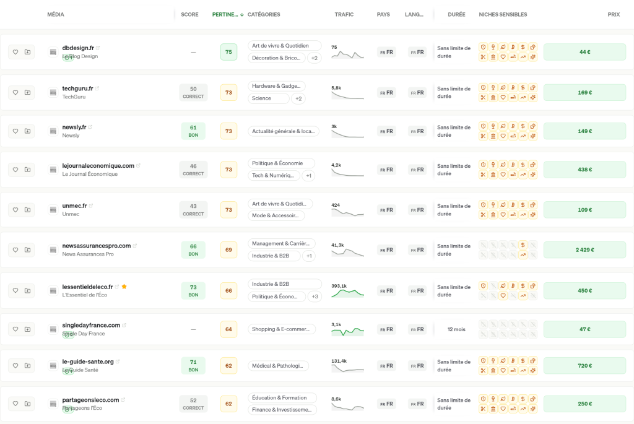634x424 pixels.
Task: Add partageonsleco.com to a folder
Action: coord(27,404)
